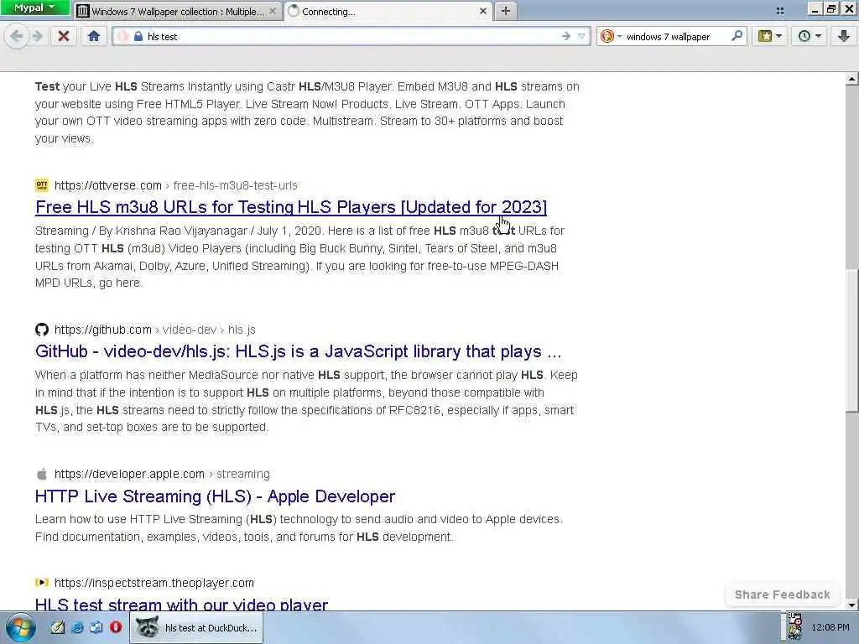The image size is (859, 644).
Task: Click the vertical scrollbar thumb
Action: [x=851, y=340]
